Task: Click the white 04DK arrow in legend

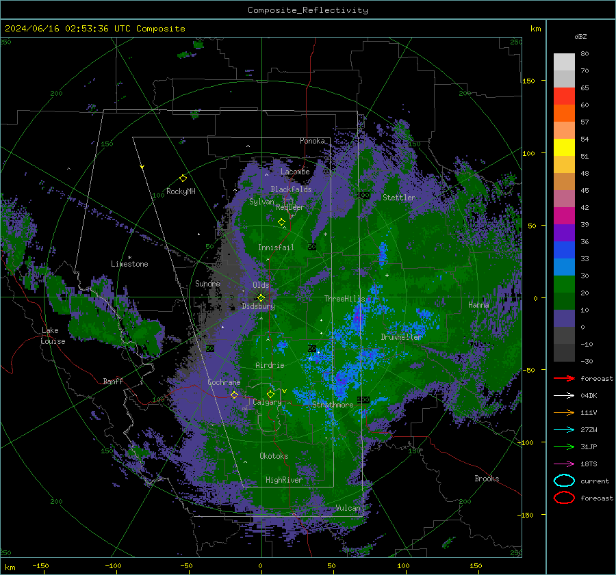Action: 564,395
